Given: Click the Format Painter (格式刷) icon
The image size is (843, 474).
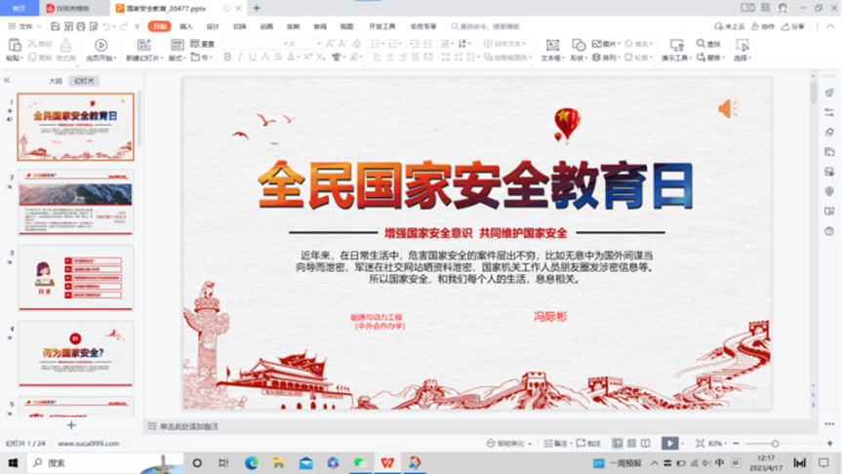Looking at the screenshot, I should click(65, 51).
